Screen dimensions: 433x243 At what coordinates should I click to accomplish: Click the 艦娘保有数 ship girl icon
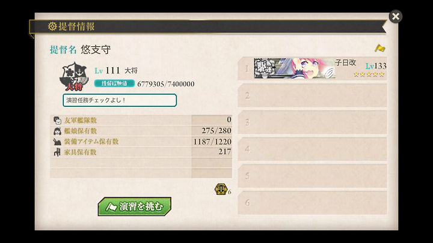pos(57,131)
